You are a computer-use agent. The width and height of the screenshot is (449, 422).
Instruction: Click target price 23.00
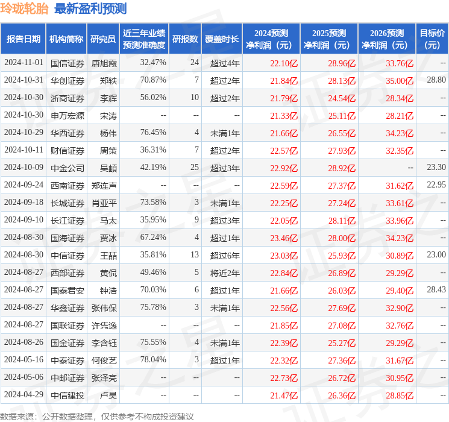click(x=436, y=254)
